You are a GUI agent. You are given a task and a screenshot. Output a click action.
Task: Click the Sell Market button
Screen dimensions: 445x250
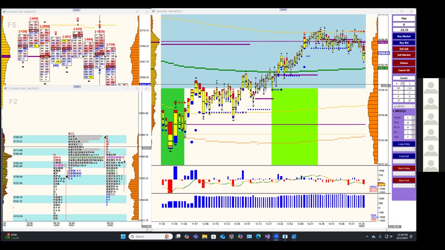404,55
